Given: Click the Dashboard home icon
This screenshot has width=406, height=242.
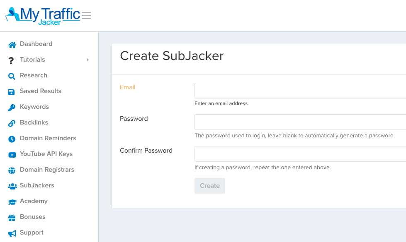Looking at the screenshot, I should coord(12,45).
